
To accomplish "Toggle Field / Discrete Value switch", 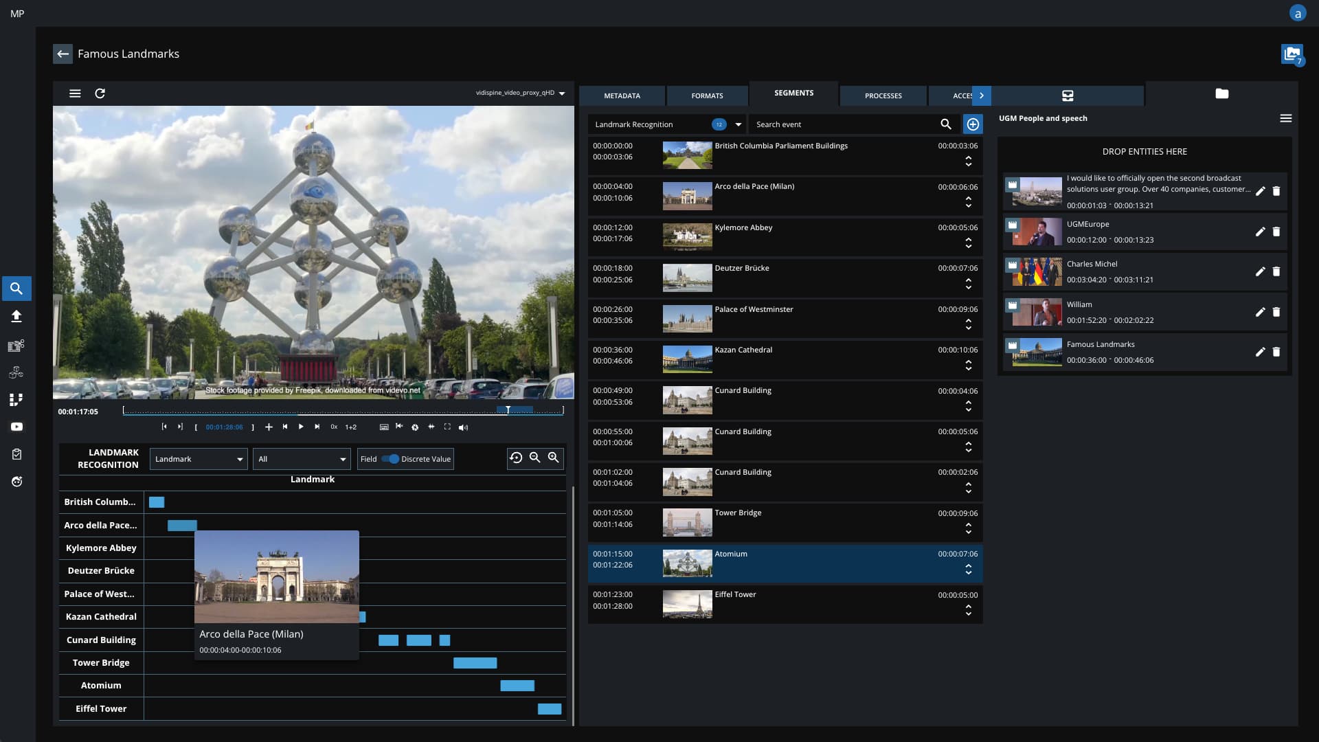I will (x=390, y=459).
